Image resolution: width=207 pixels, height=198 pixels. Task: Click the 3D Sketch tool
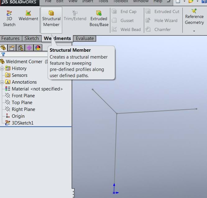pyautogui.click(x=9, y=18)
